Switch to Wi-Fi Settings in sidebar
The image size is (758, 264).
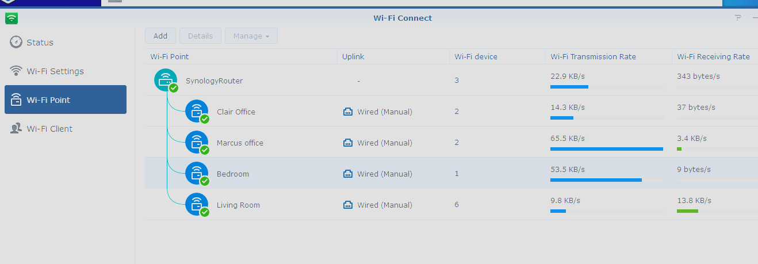pyautogui.click(x=55, y=71)
